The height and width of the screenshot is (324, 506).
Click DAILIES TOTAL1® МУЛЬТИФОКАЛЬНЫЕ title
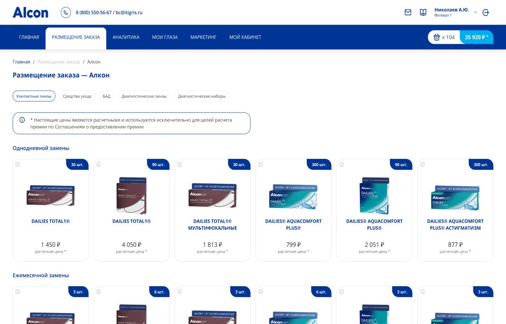[213, 225]
